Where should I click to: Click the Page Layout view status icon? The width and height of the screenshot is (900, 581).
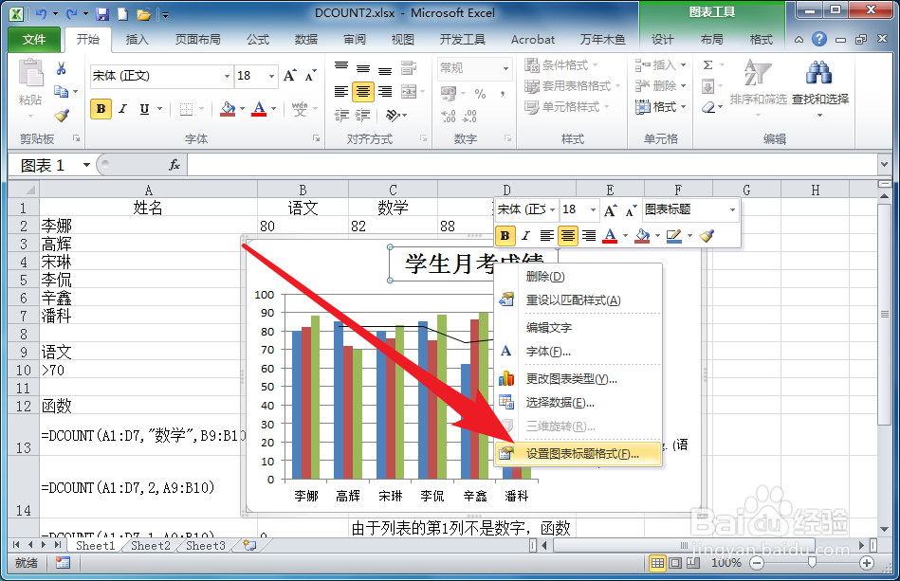pyautogui.click(x=675, y=563)
